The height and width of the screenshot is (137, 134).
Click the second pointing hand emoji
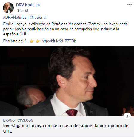pyautogui.click(x=38, y=41)
